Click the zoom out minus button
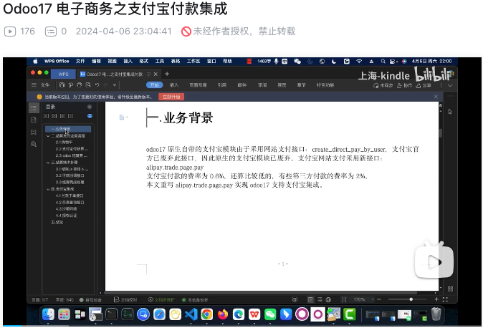 tap(379, 299)
